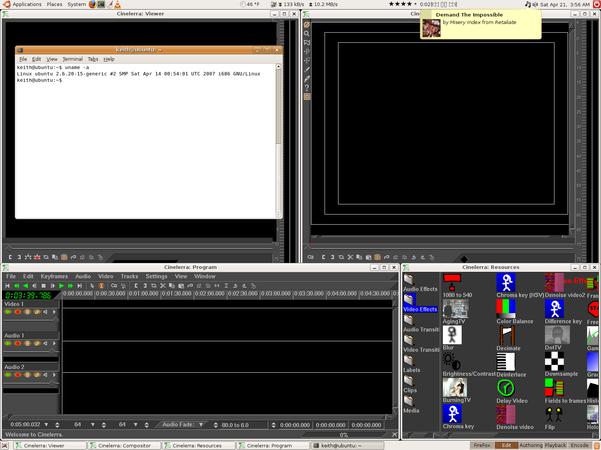
Task: Open the Tabs menu in terminal window
Action: pos(93,59)
